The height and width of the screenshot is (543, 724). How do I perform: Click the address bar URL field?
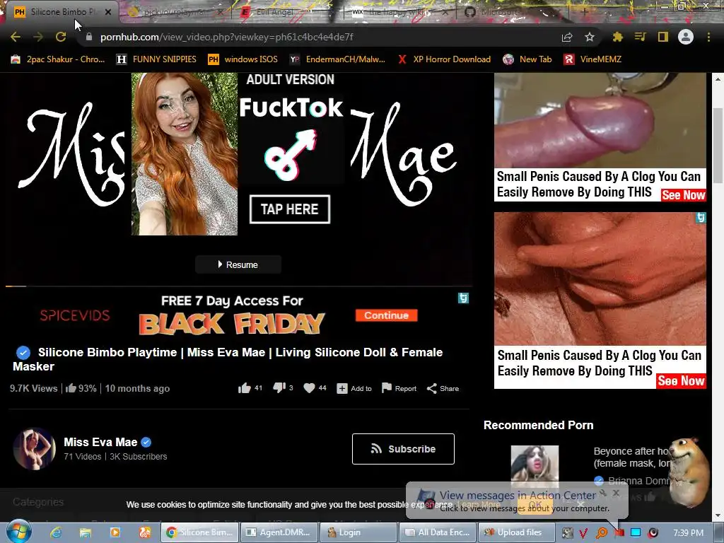319,37
